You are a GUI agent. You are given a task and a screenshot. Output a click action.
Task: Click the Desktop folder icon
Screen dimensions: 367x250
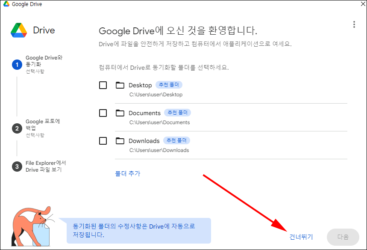pyautogui.click(x=120, y=85)
